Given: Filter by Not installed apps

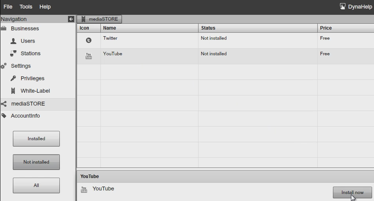Looking at the screenshot, I should (36, 162).
